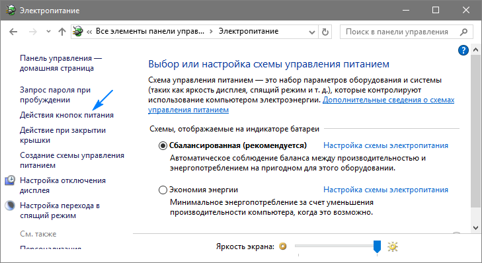Close the Электропитание window

465,10
